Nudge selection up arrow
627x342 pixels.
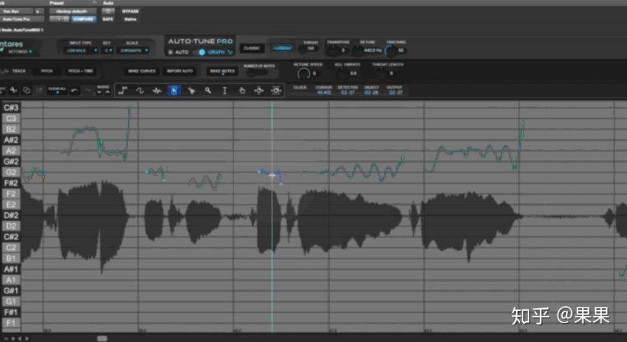coord(107,92)
